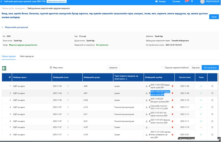Click the Хадгалах button
The image size is (221, 142).
[x=195, y=67]
